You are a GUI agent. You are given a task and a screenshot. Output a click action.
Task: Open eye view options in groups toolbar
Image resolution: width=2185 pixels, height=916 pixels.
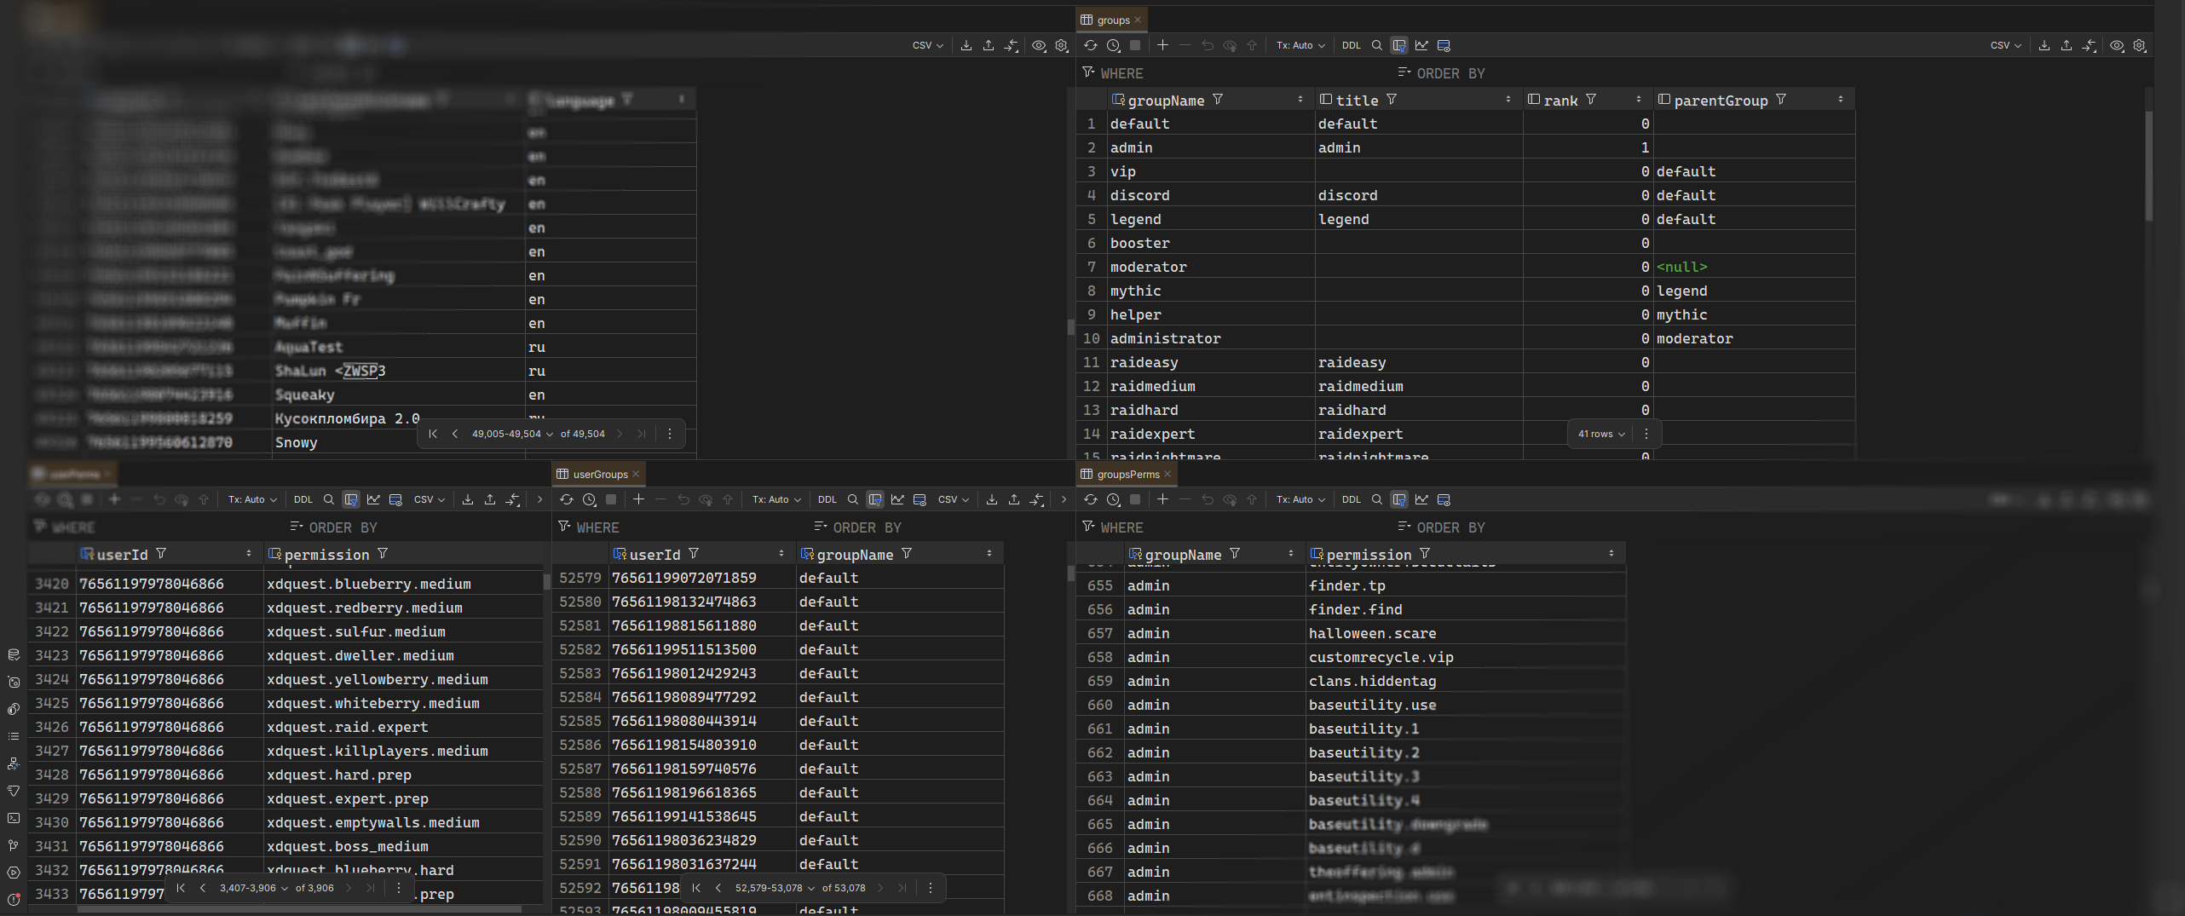[2117, 45]
